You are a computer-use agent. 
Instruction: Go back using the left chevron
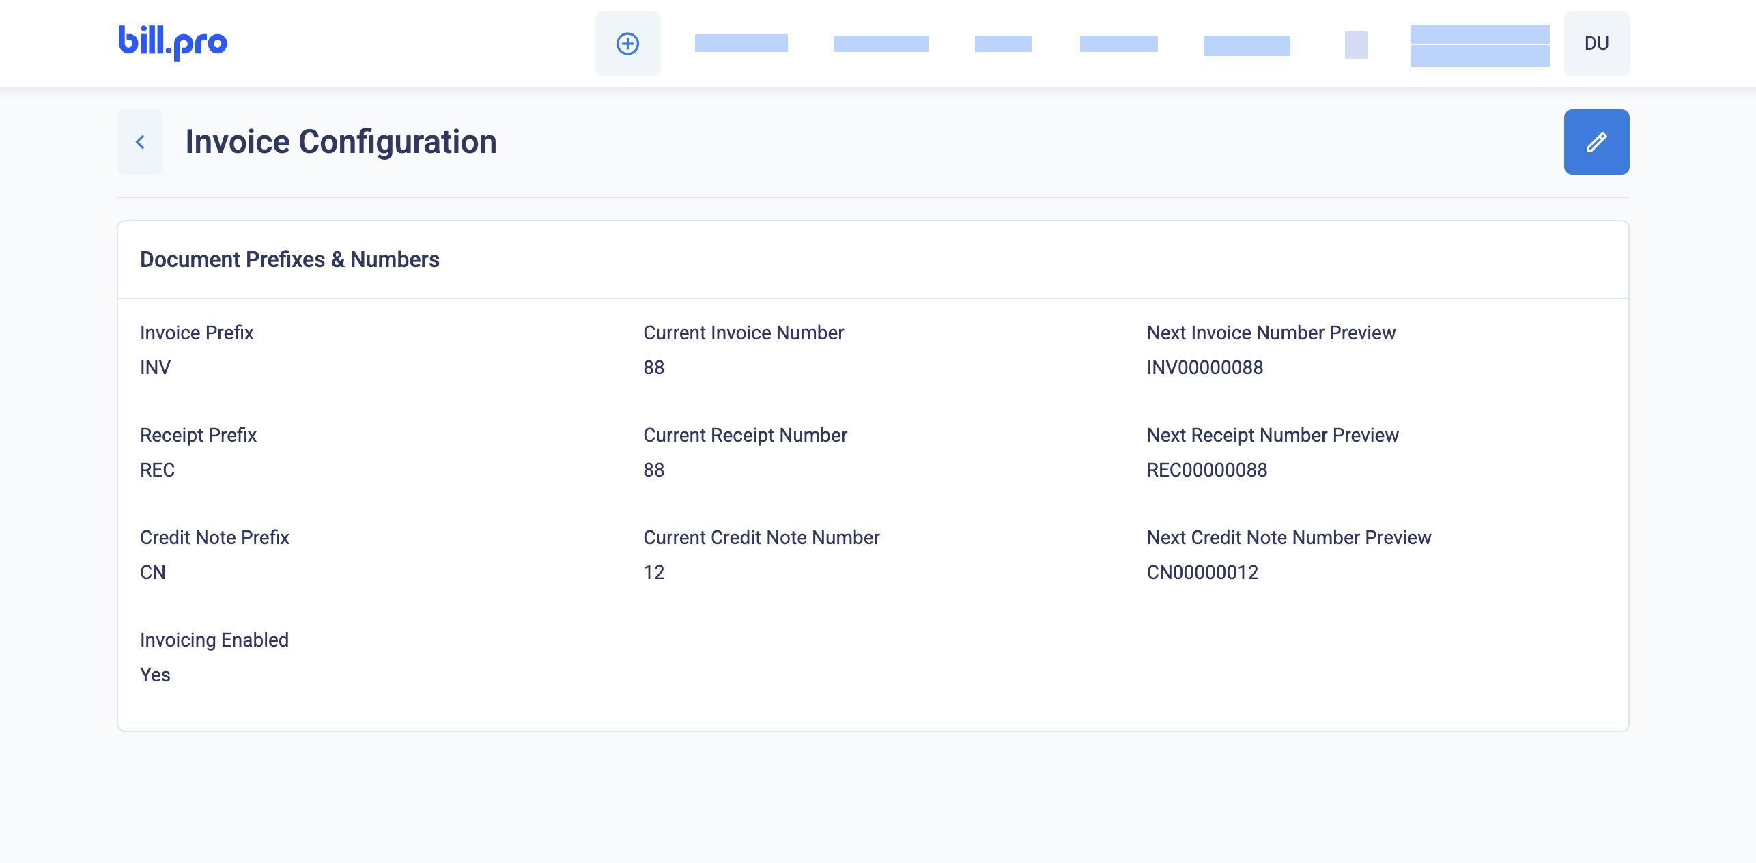pyautogui.click(x=140, y=142)
